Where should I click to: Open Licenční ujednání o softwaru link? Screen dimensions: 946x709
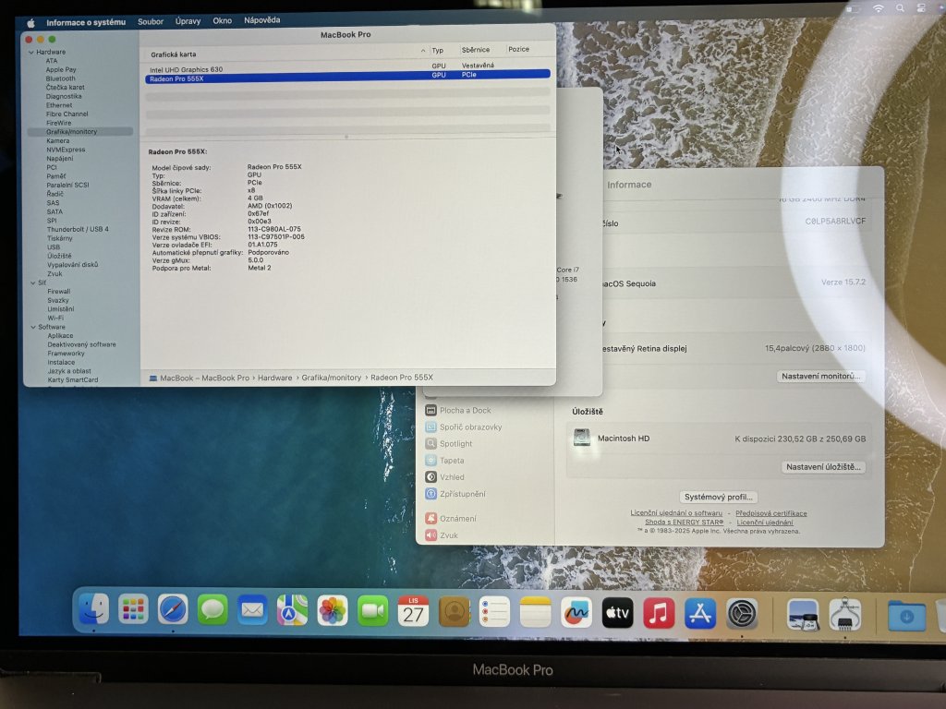(x=675, y=513)
